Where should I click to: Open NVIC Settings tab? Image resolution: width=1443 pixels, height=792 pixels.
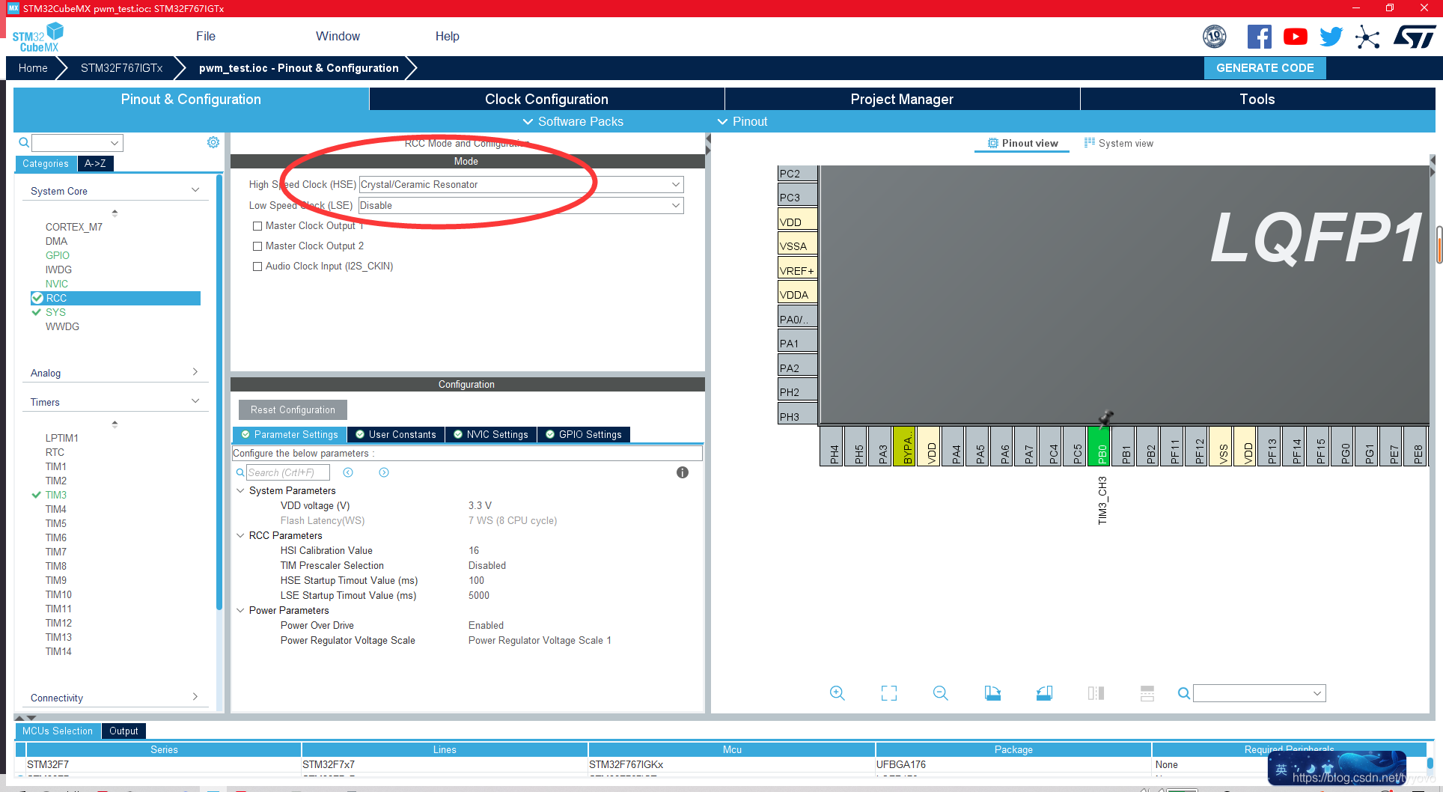point(491,434)
